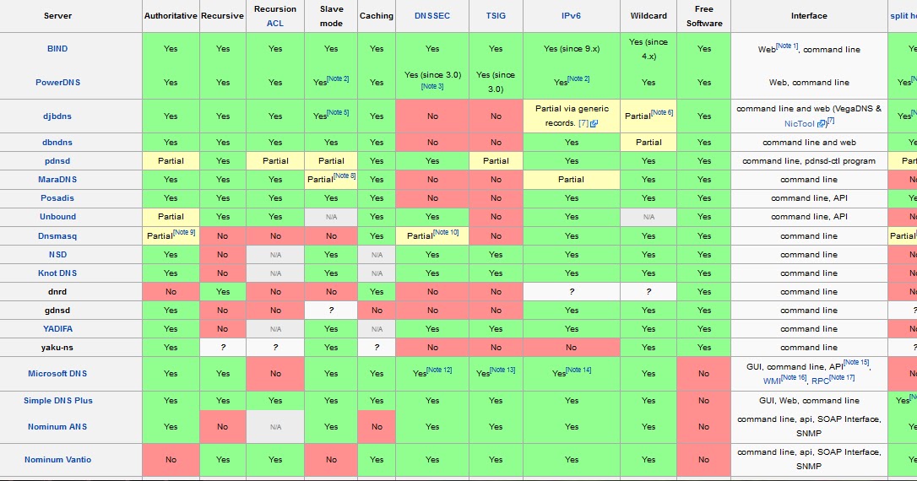The image size is (917, 481).
Task: Click the DNSSEC column header link
Action: 432,16
